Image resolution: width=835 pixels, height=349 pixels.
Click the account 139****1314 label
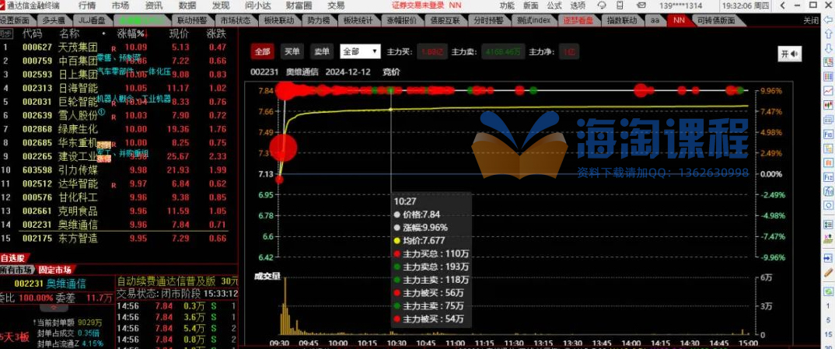(x=682, y=5)
